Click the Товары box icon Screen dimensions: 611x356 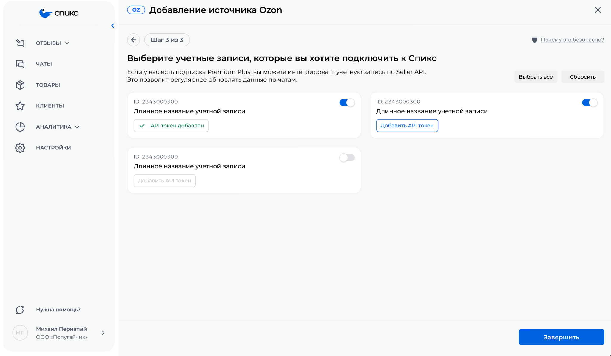[20, 85]
